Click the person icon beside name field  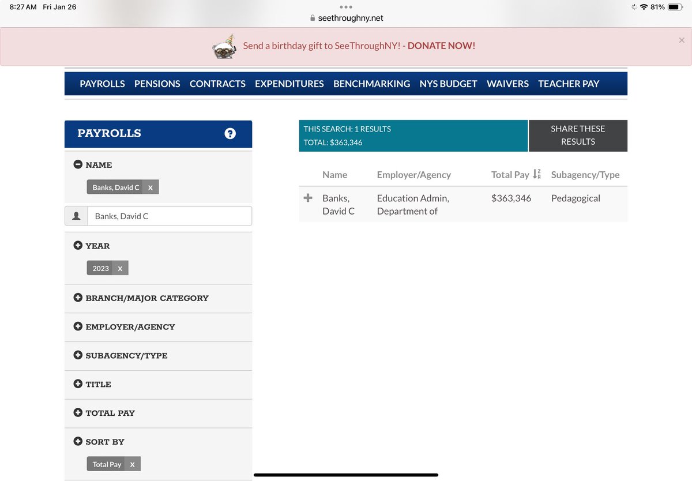tap(76, 216)
